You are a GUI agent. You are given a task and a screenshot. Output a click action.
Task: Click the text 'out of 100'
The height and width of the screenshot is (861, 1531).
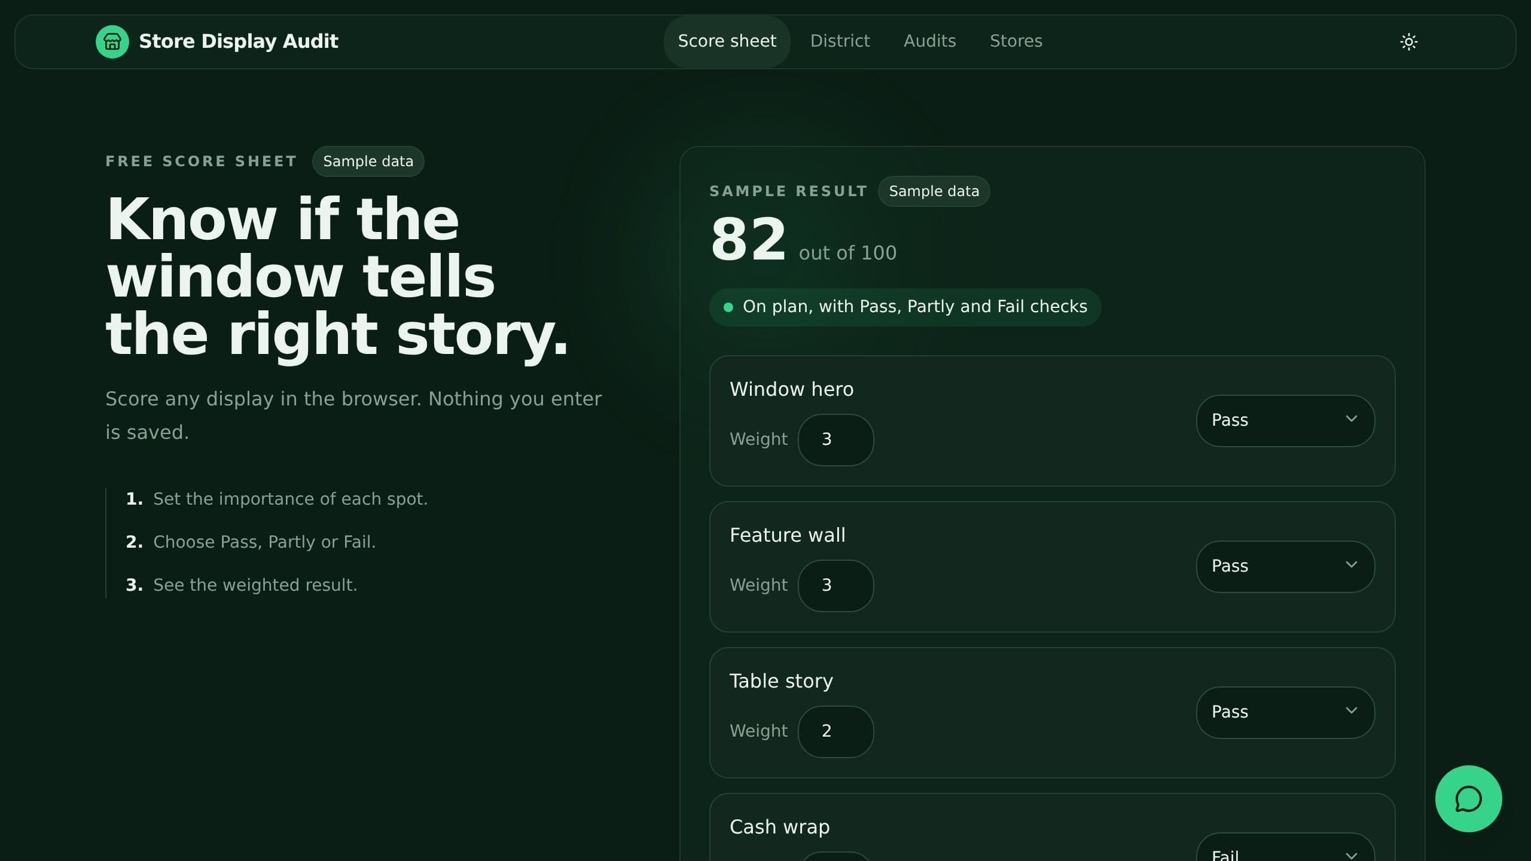tap(847, 253)
